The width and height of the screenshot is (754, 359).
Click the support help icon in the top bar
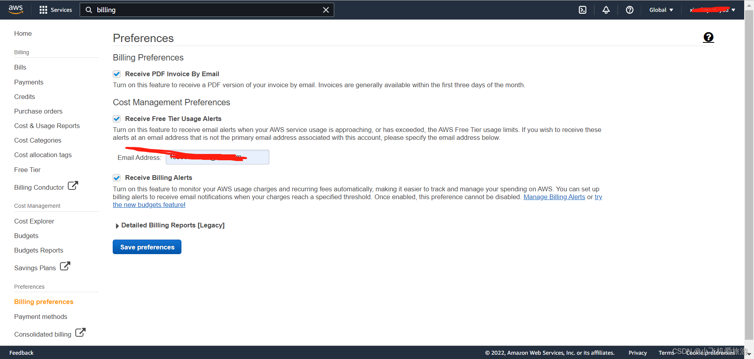point(630,10)
